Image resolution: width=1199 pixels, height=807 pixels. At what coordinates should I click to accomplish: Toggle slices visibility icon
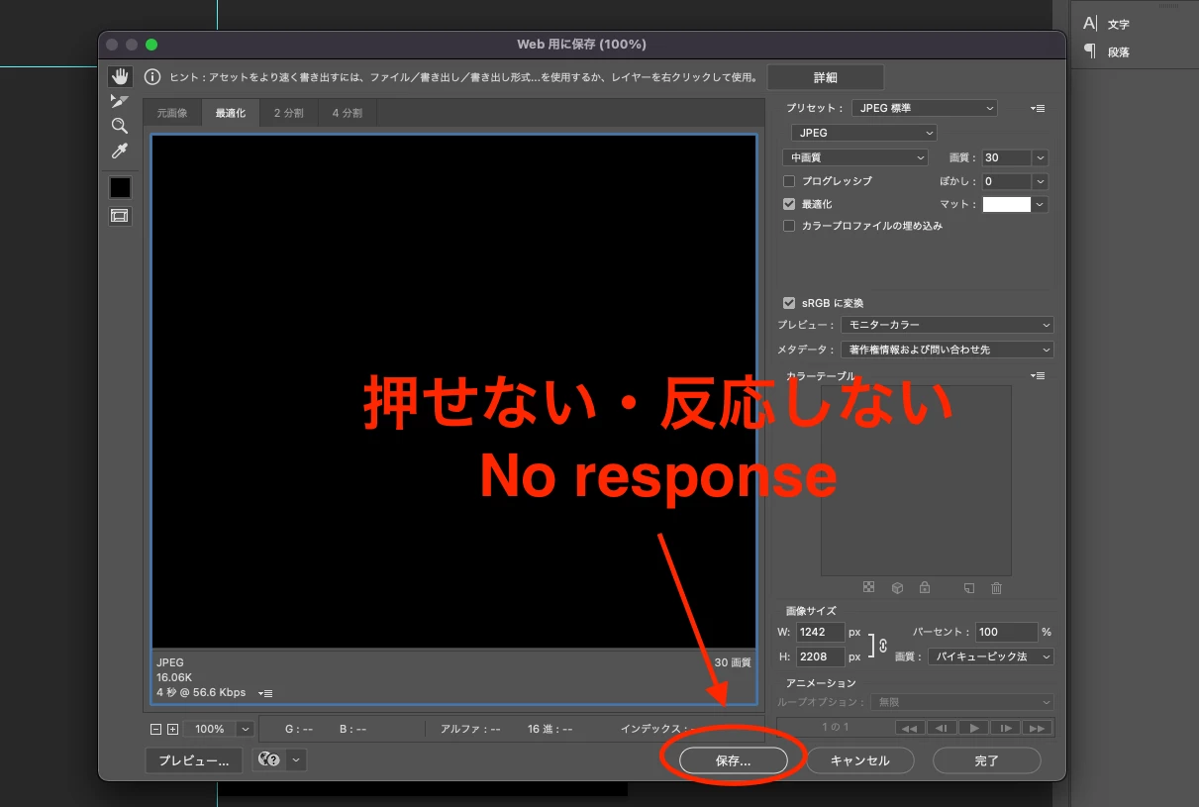(x=120, y=216)
